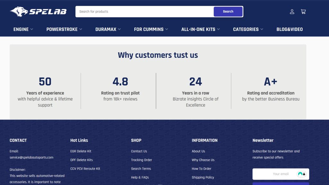This screenshot has height=185, width=329.
Task: Open the ENGINE menu item
Action: click(x=21, y=29)
